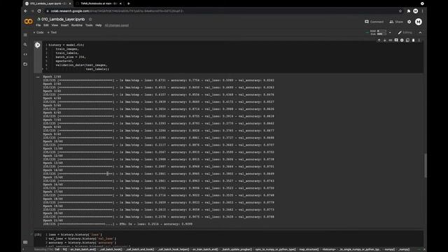Open cell editor settings gear icon

tap(402, 41)
